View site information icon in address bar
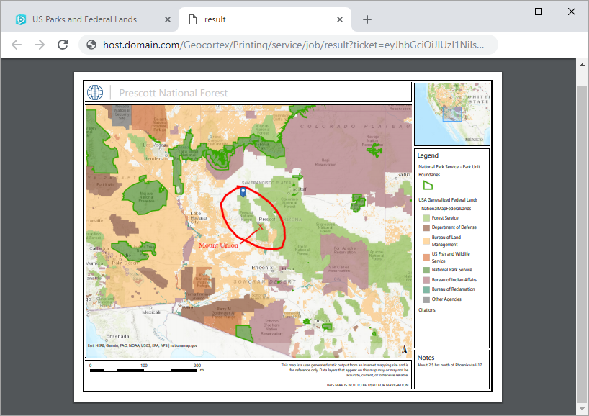This screenshot has height=416, width=589. click(91, 45)
